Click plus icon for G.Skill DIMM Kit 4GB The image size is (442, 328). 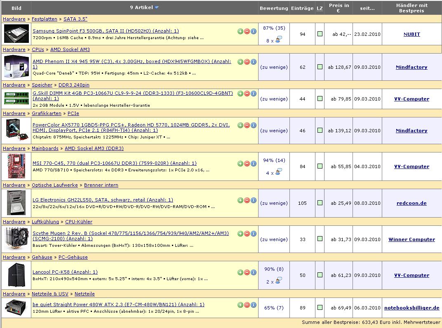coord(240,94)
